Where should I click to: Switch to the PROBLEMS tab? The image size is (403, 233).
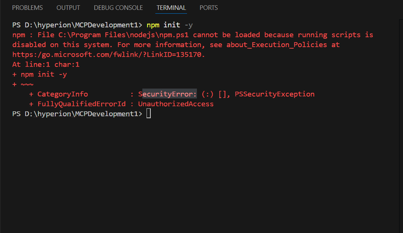[27, 8]
